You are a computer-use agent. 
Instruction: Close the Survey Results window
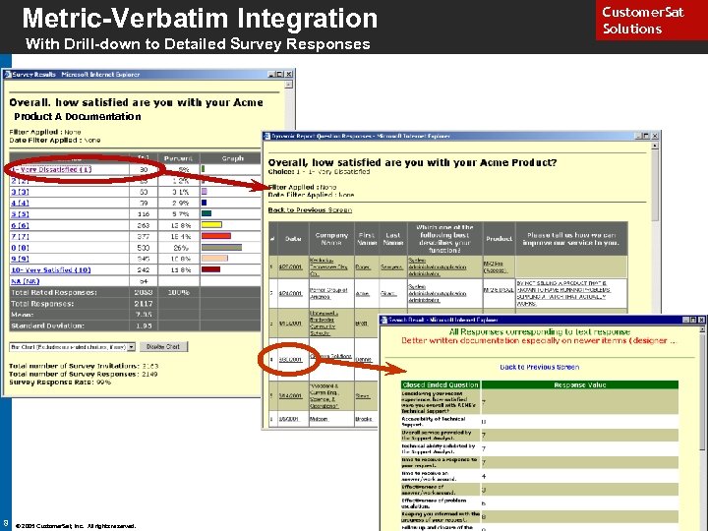click(x=289, y=75)
